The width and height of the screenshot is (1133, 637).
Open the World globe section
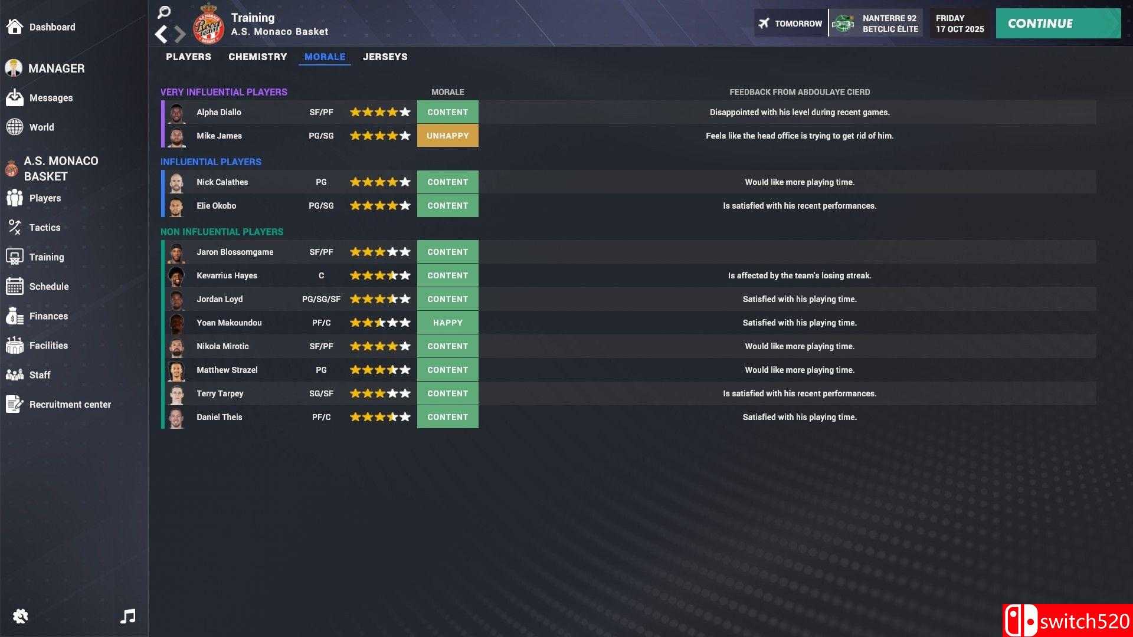pyautogui.click(x=41, y=127)
